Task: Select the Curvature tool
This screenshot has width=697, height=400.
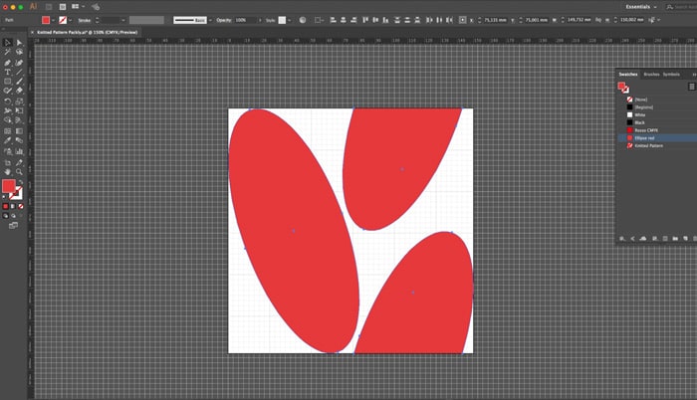Action: [x=19, y=63]
